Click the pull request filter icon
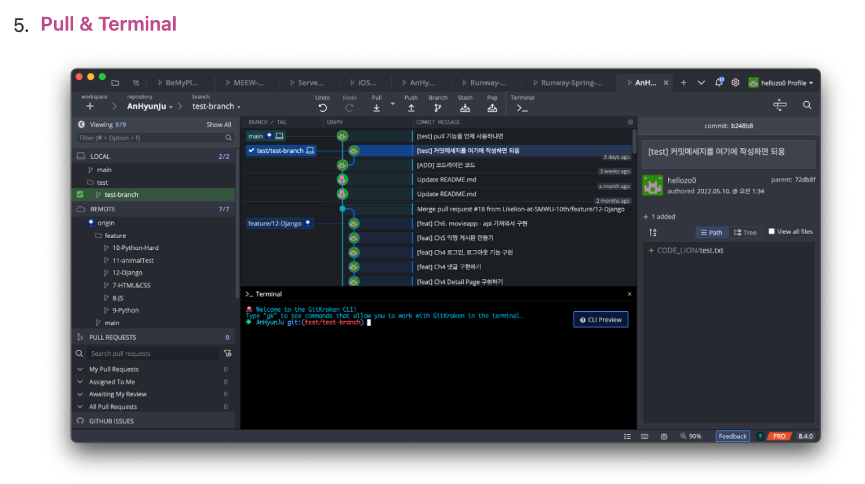The width and height of the screenshot is (865, 484). click(x=228, y=354)
